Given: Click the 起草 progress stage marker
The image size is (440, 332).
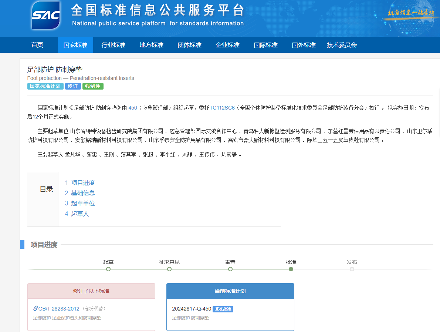Looking at the screenshot, I should click(x=108, y=269).
